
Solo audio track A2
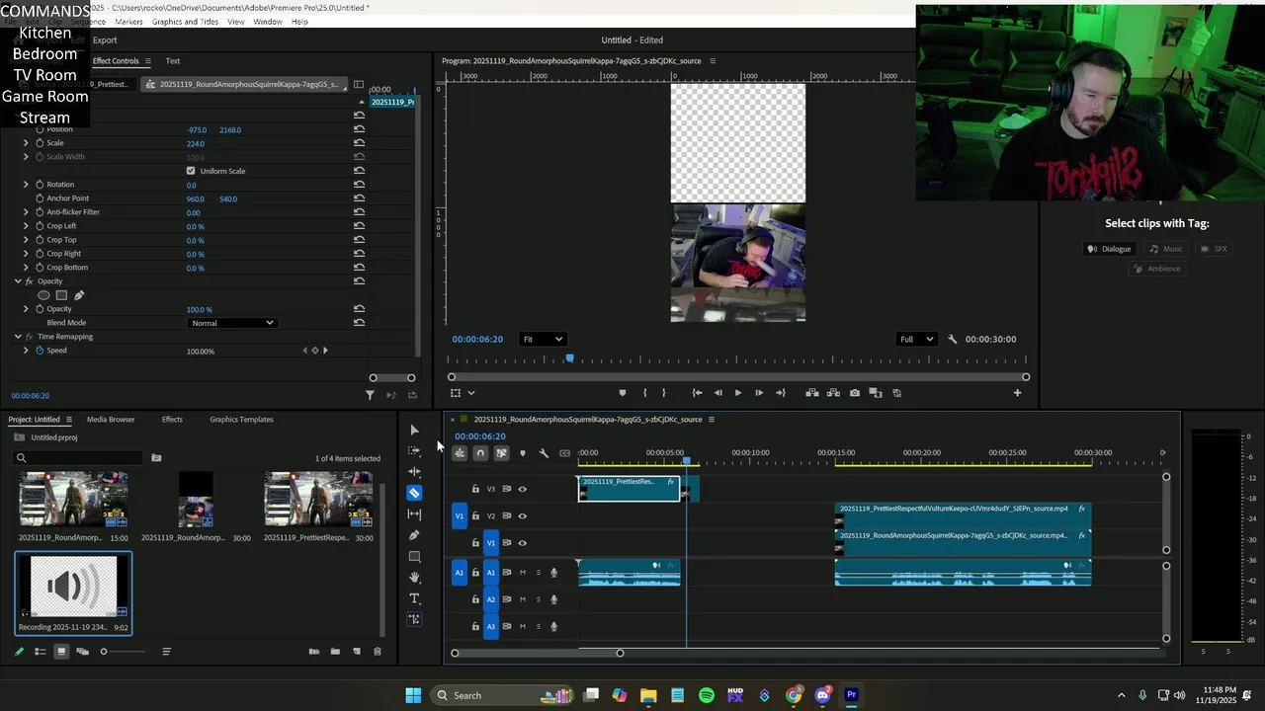538,599
